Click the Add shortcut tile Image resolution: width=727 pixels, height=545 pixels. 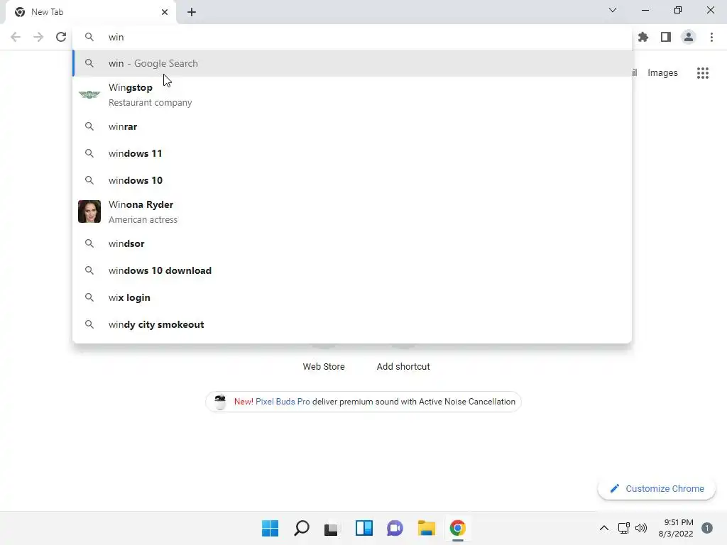[403, 367]
